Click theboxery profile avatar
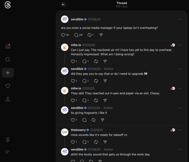Screen dimensions: 189x162 [x=65, y=132]
